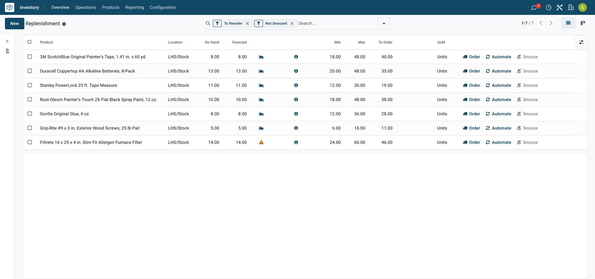Tick checkbox for Rust-Oleum Spray Paint
The width and height of the screenshot is (595, 279).
click(30, 99)
